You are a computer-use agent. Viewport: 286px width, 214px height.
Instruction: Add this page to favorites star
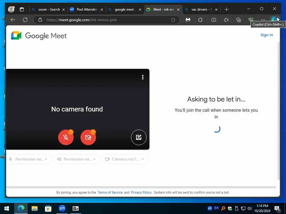tap(173, 20)
